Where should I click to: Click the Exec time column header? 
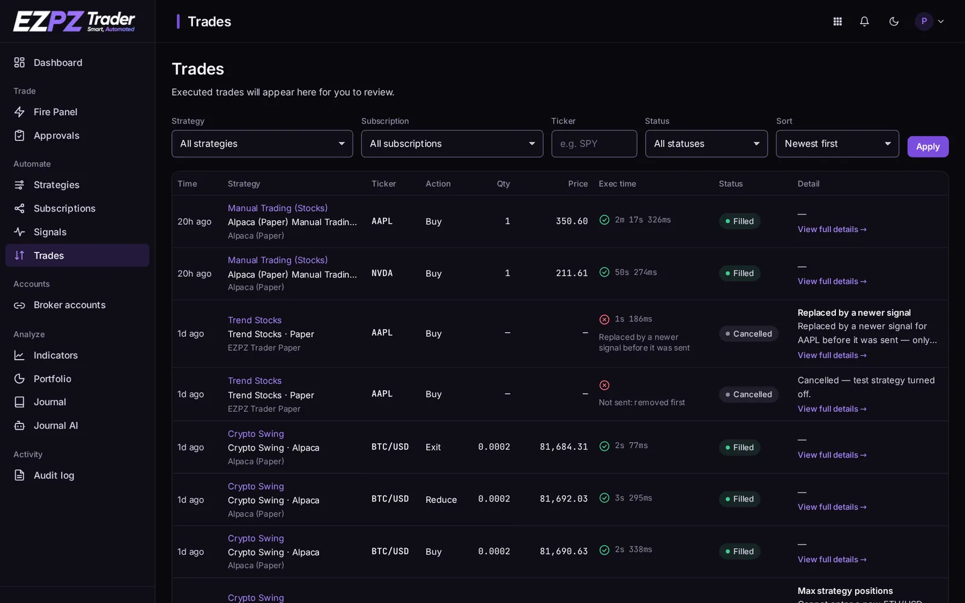(x=617, y=184)
